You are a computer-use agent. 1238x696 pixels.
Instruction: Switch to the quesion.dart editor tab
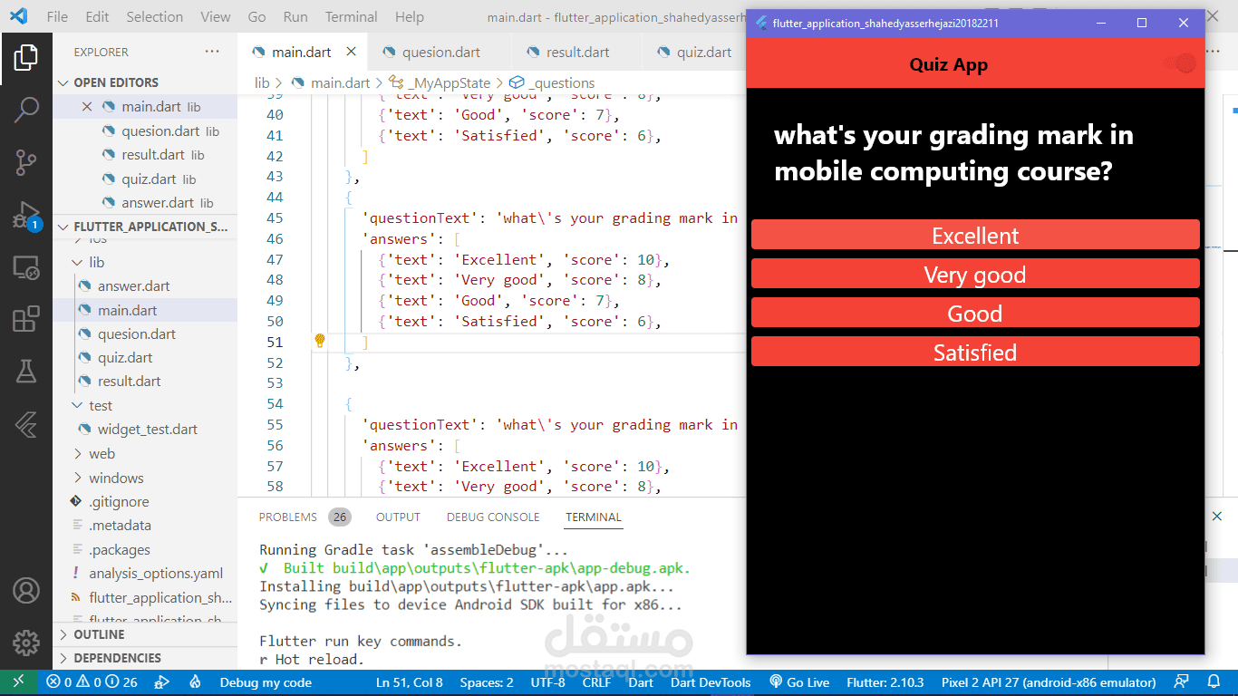click(x=441, y=52)
